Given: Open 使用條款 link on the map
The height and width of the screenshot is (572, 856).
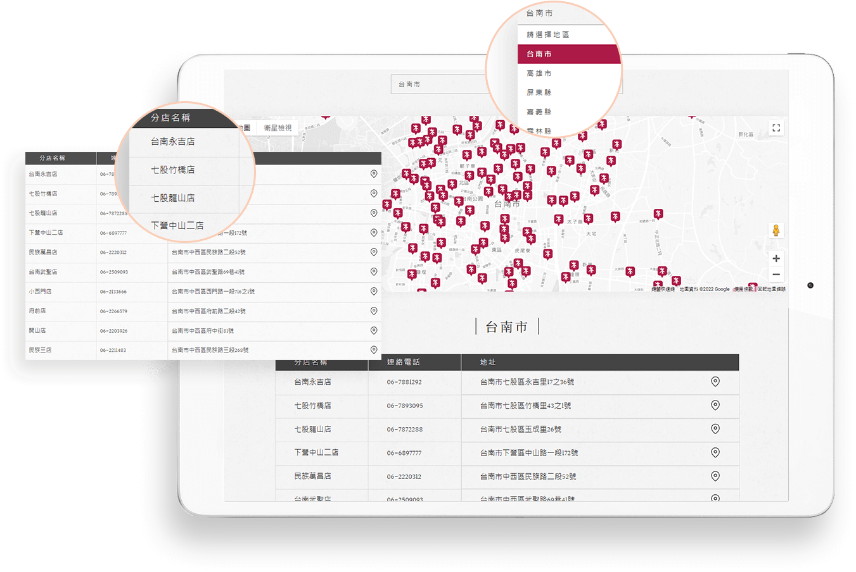Looking at the screenshot, I should pyautogui.click(x=743, y=289).
